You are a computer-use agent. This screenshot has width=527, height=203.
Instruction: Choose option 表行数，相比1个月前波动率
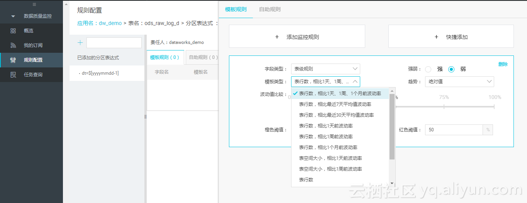tap(340, 148)
